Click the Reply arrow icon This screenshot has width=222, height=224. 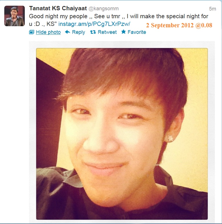68,32
